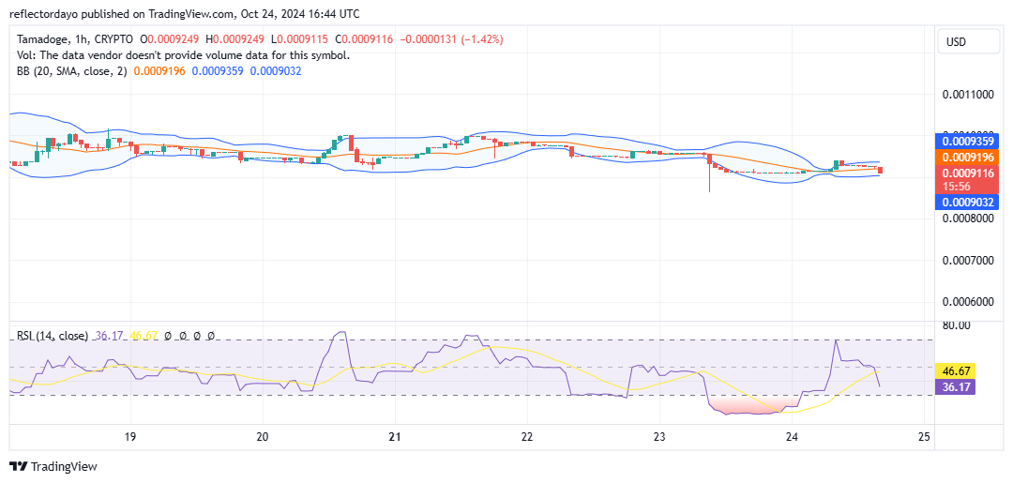Screen dimensions: 1013x483
Task: Click the 80.00 RSI axis label
Action: (957, 325)
